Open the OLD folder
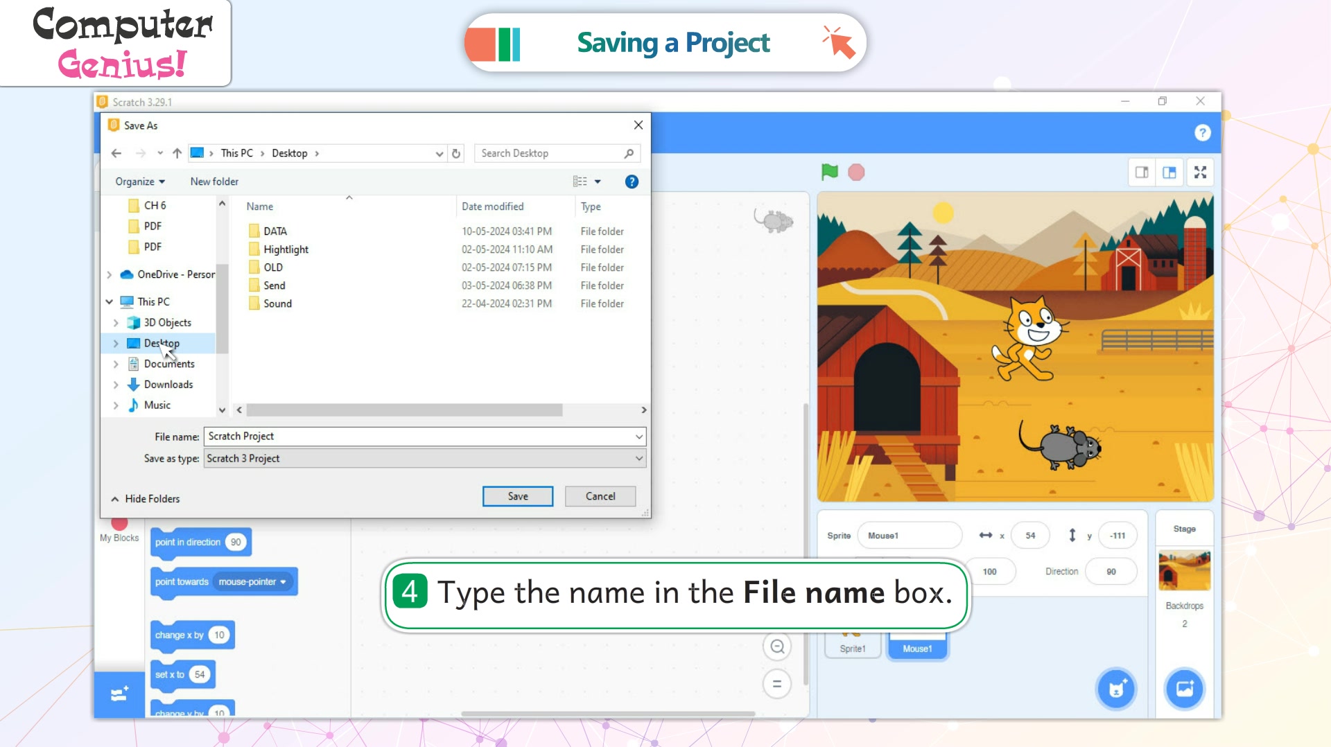This screenshot has height=747, width=1331. (273, 267)
